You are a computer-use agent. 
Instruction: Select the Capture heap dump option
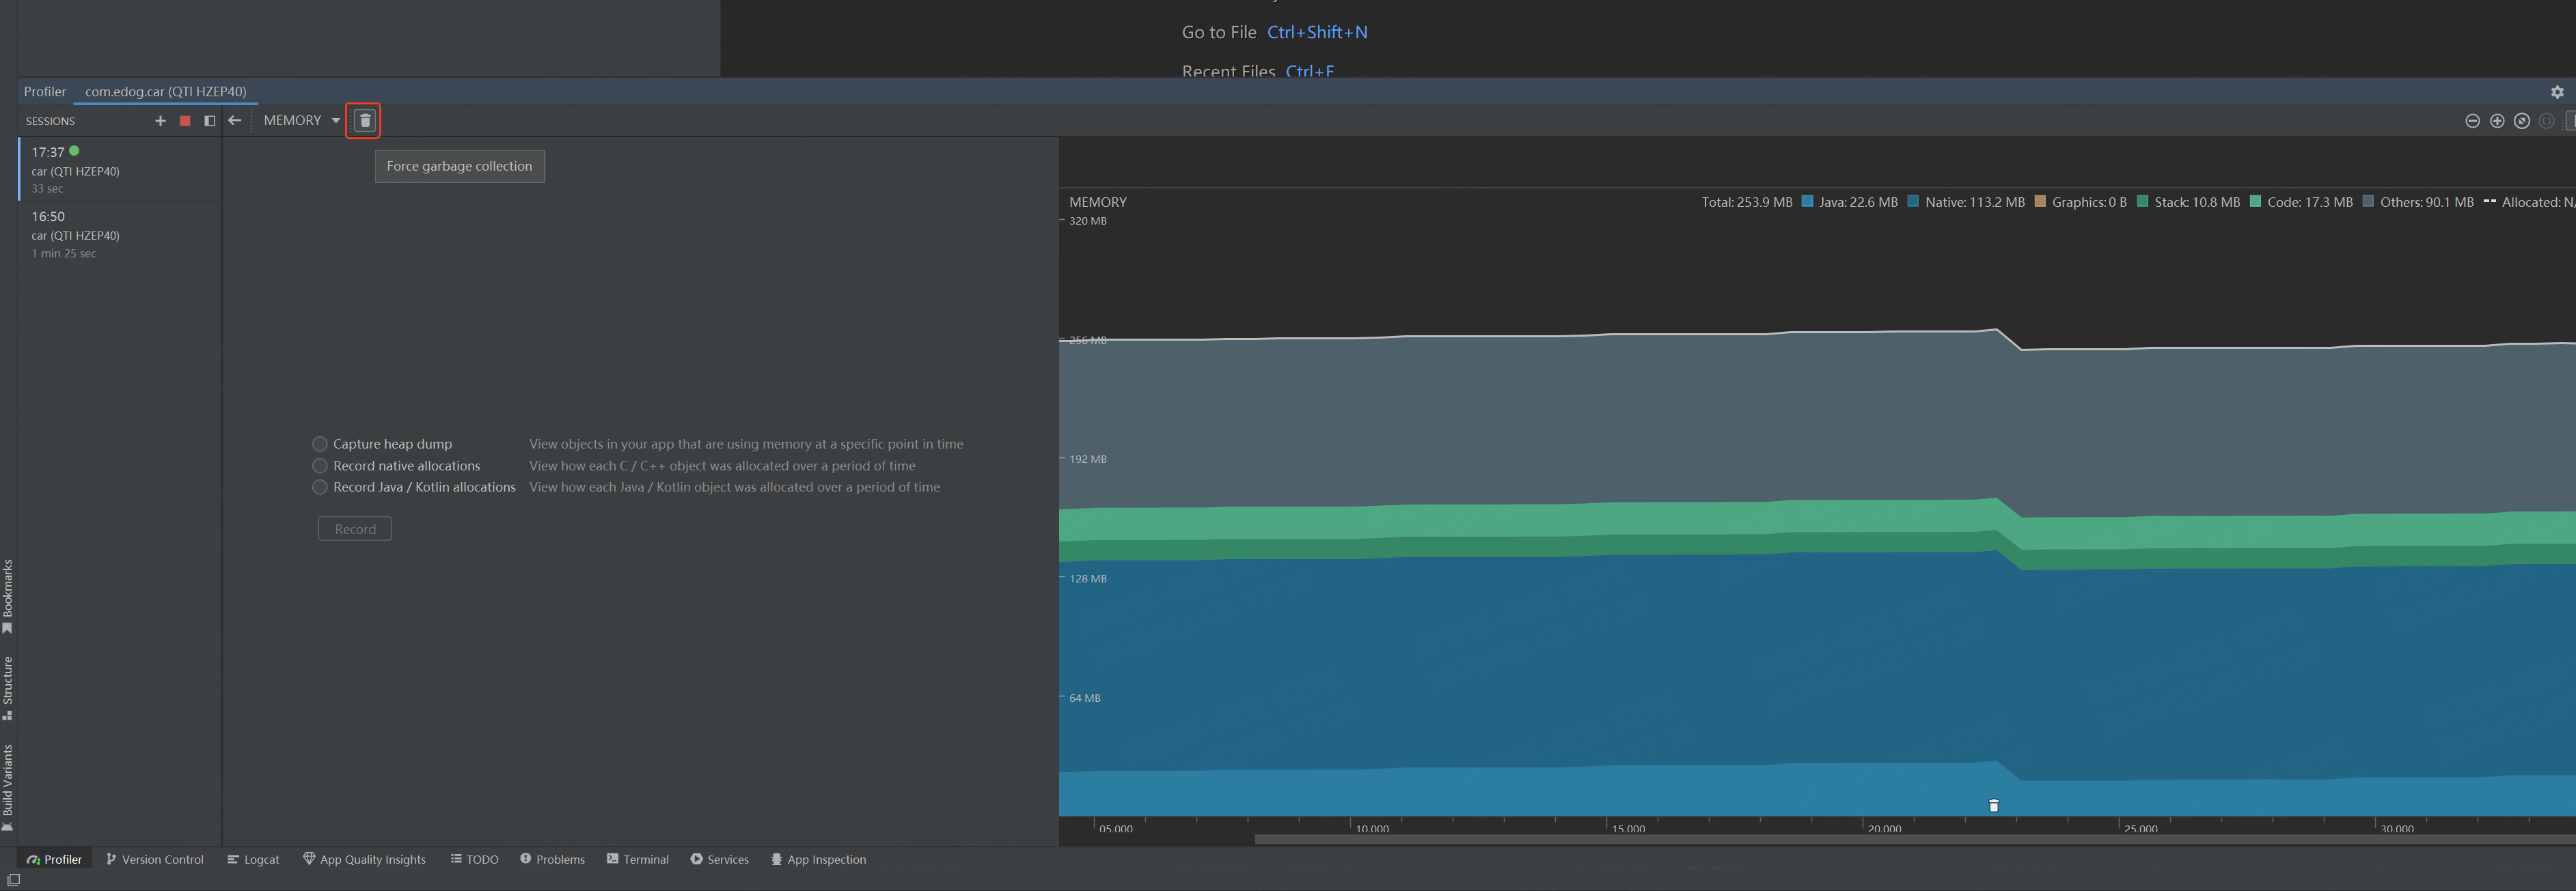[x=320, y=444]
